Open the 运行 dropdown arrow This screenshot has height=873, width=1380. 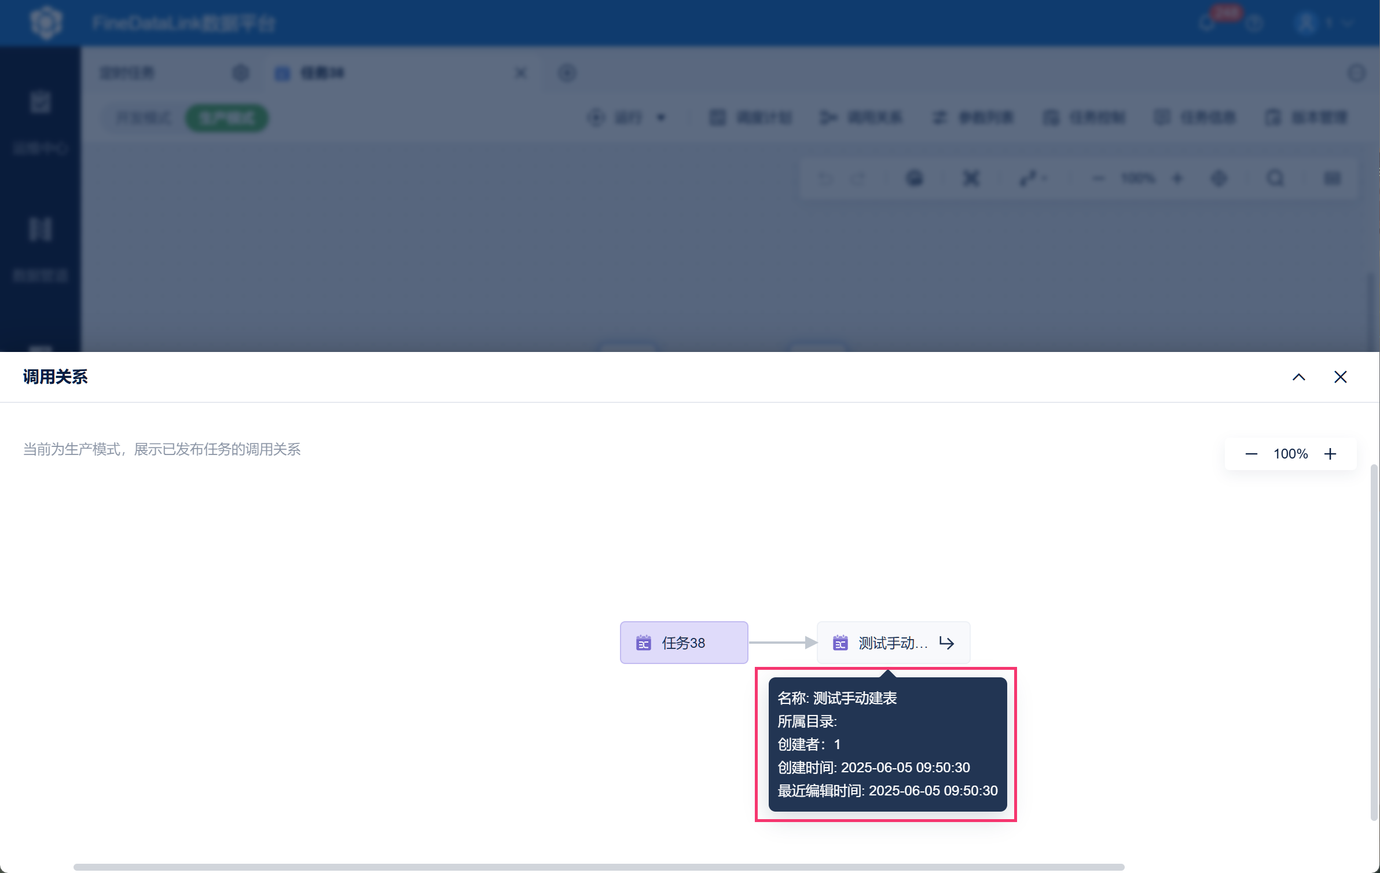pos(661,118)
